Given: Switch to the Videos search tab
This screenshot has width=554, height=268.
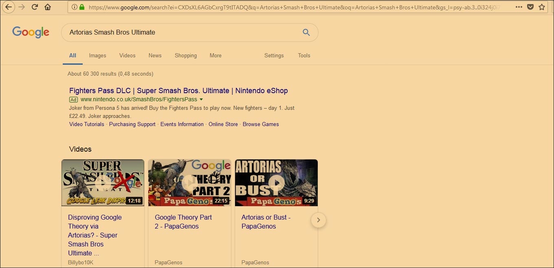Looking at the screenshot, I should pyautogui.click(x=127, y=55).
